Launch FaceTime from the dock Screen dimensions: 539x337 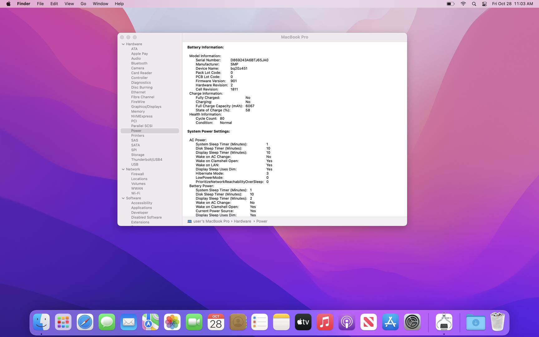tap(194, 322)
